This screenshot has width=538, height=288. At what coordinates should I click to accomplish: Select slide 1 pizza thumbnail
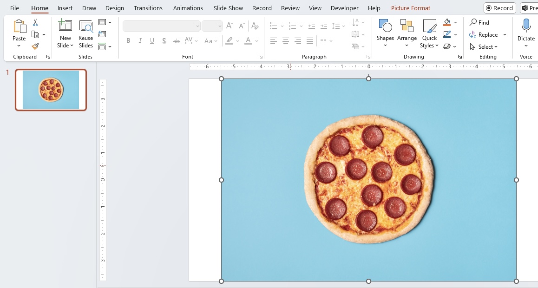tap(51, 90)
